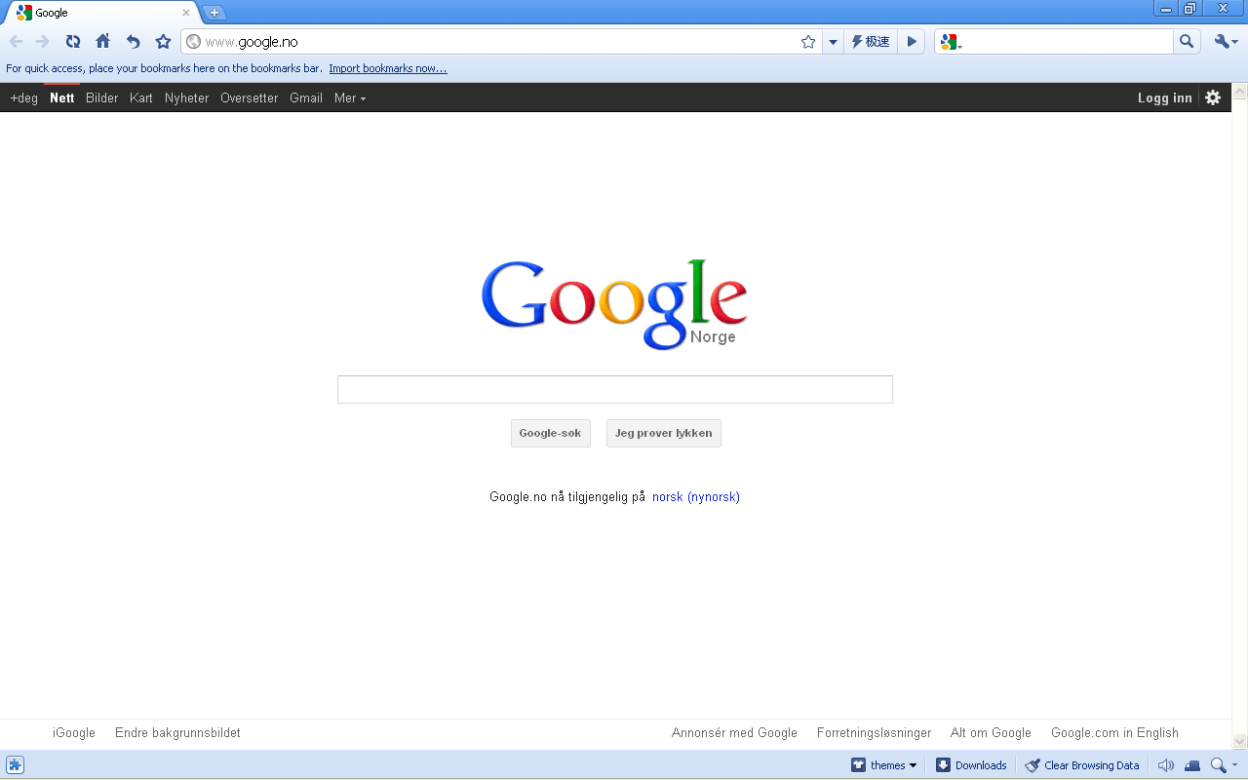Click the Downloads arrow icon
1248x780 pixels.
[x=943, y=765]
